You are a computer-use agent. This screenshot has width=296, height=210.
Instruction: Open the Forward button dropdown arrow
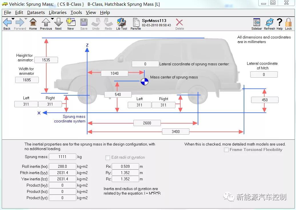pyautogui.click(x=26, y=19)
